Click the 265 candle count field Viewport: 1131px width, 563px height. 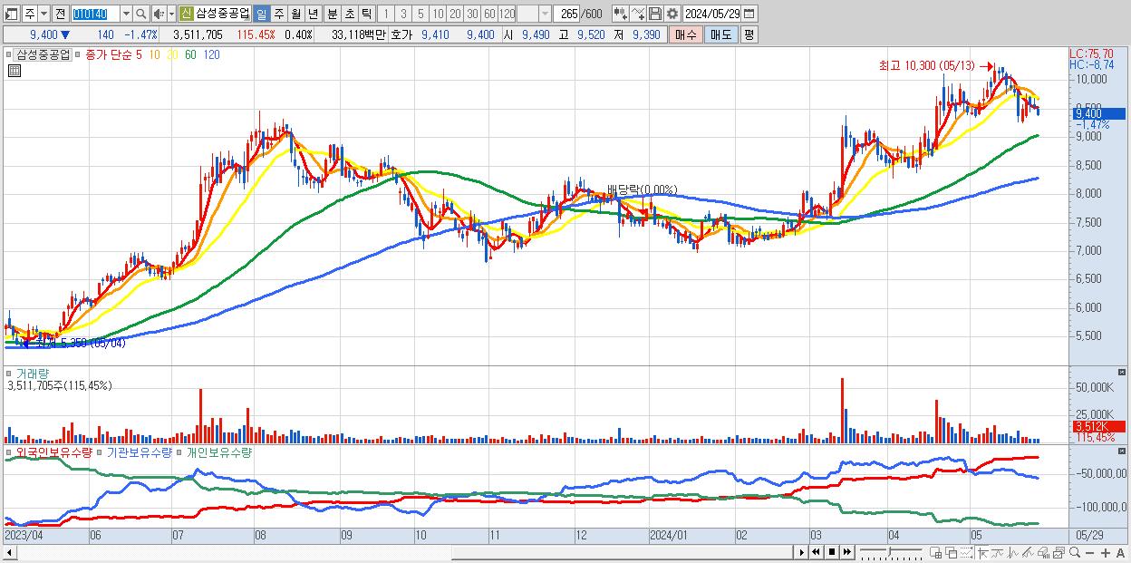[568, 14]
